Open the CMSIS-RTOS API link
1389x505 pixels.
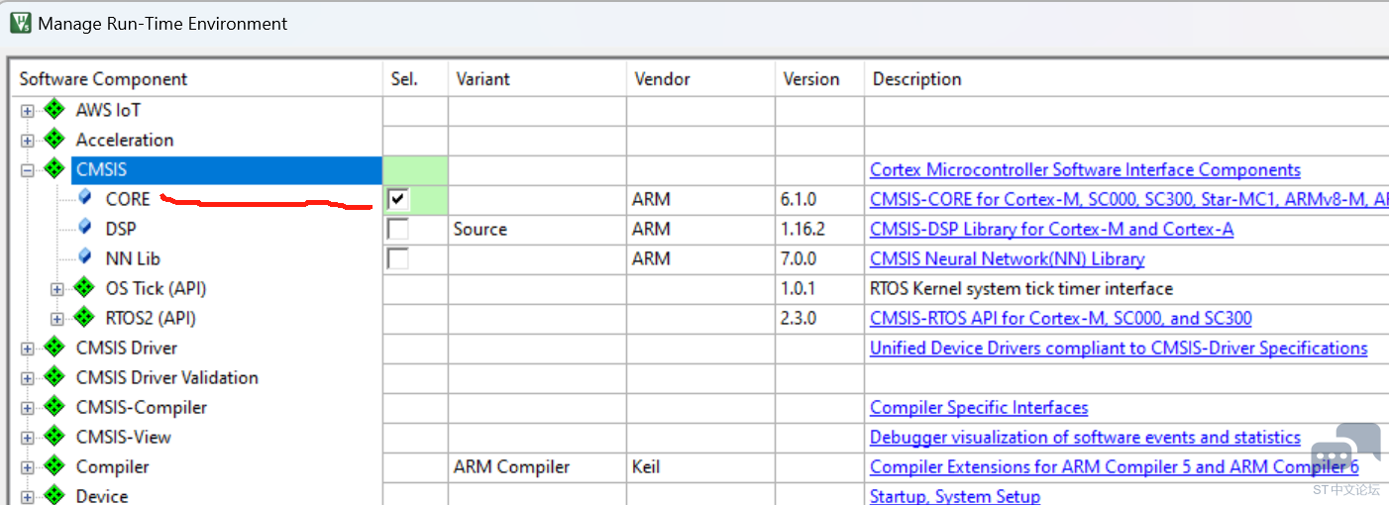pyautogui.click(x=1060, y=318)
